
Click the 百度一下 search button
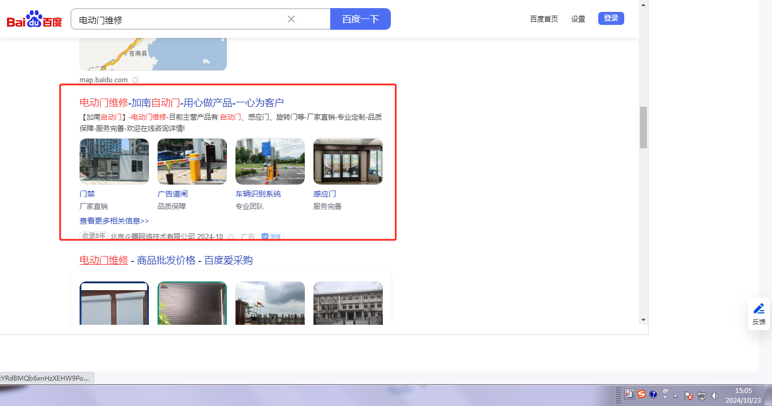pos(361,19)
